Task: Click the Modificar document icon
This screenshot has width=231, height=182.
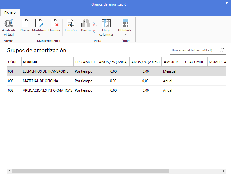Action: click(x=39, y=23)
